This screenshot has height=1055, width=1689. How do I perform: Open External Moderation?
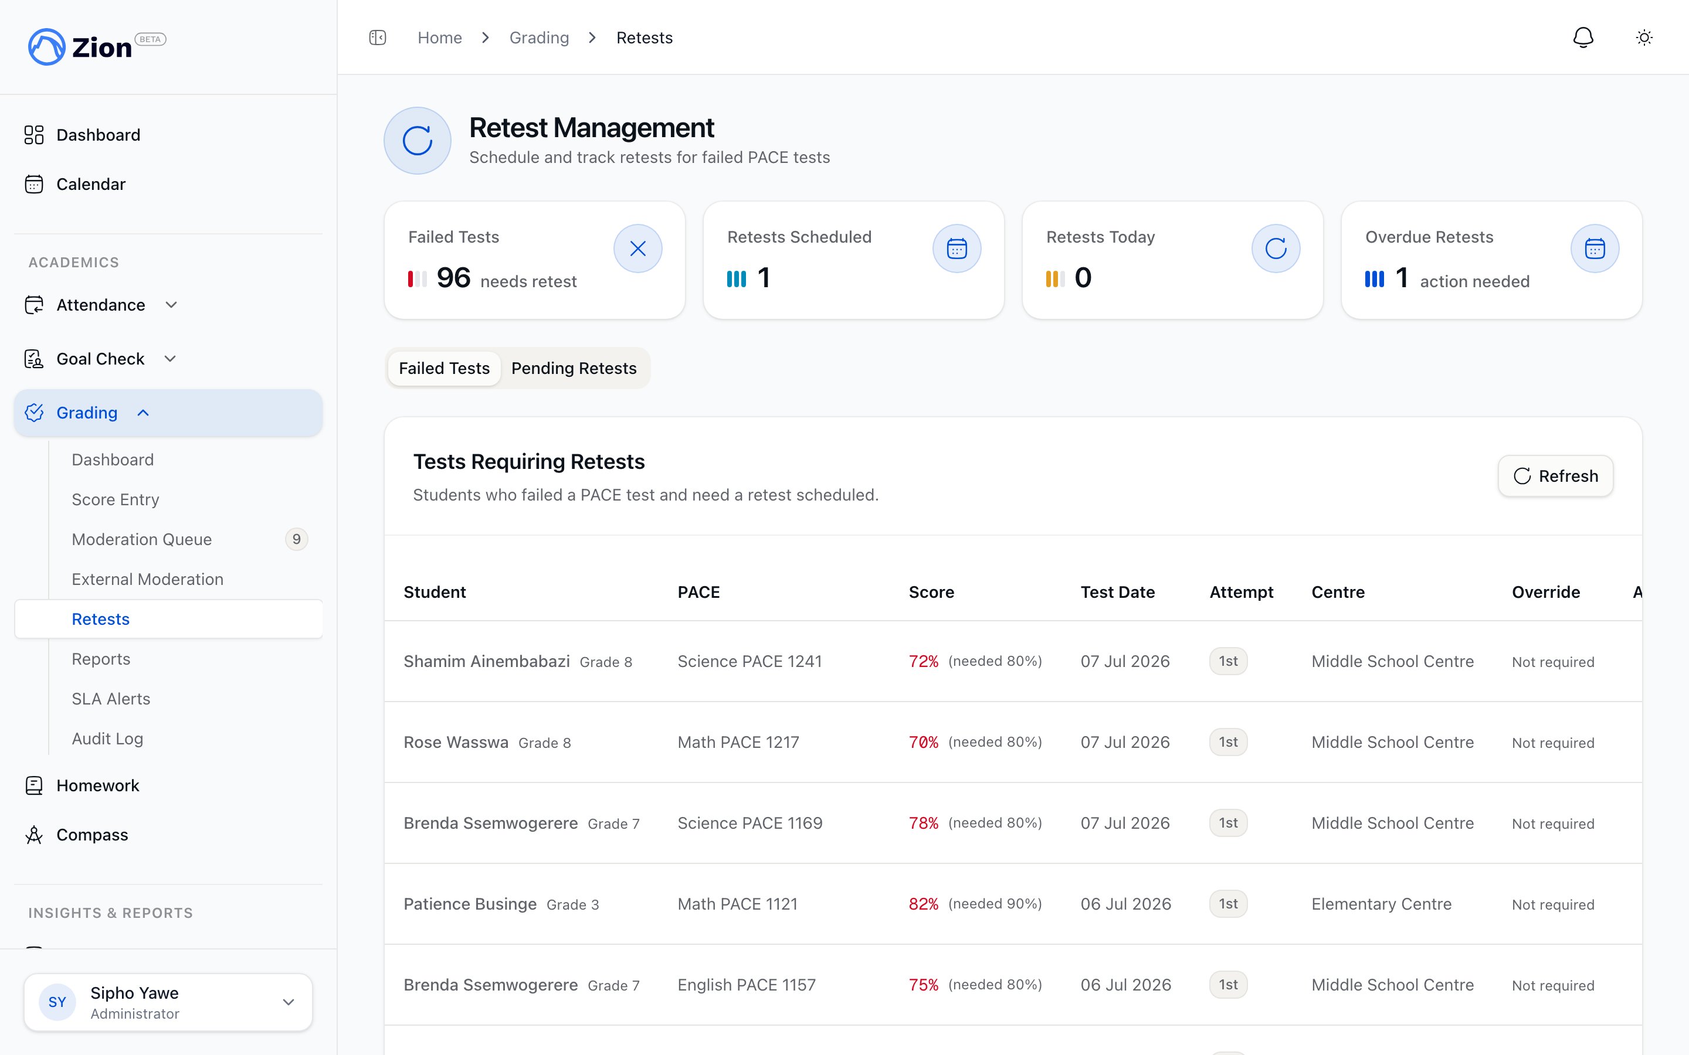pos(147,579)
